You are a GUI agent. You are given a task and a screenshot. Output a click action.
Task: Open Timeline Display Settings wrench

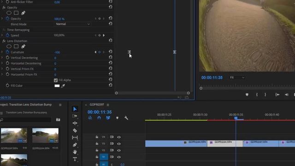coord(126,118)
